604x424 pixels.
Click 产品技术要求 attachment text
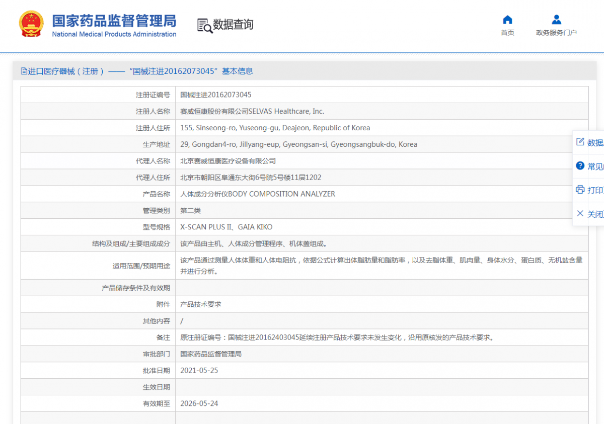(201, 304)
